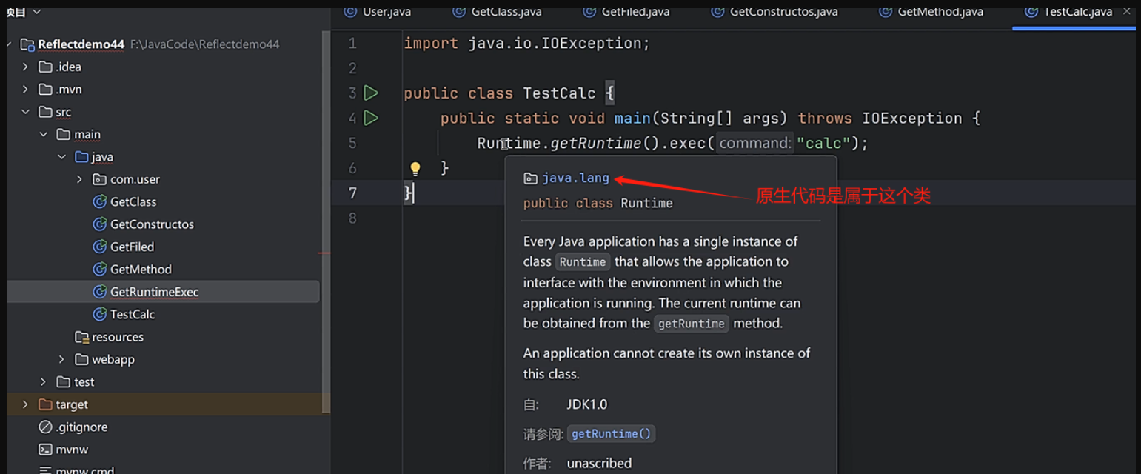Click the webapp folder icon
Image resolution: width=1141 pixels, height=474 pixels.
[81, 359]
